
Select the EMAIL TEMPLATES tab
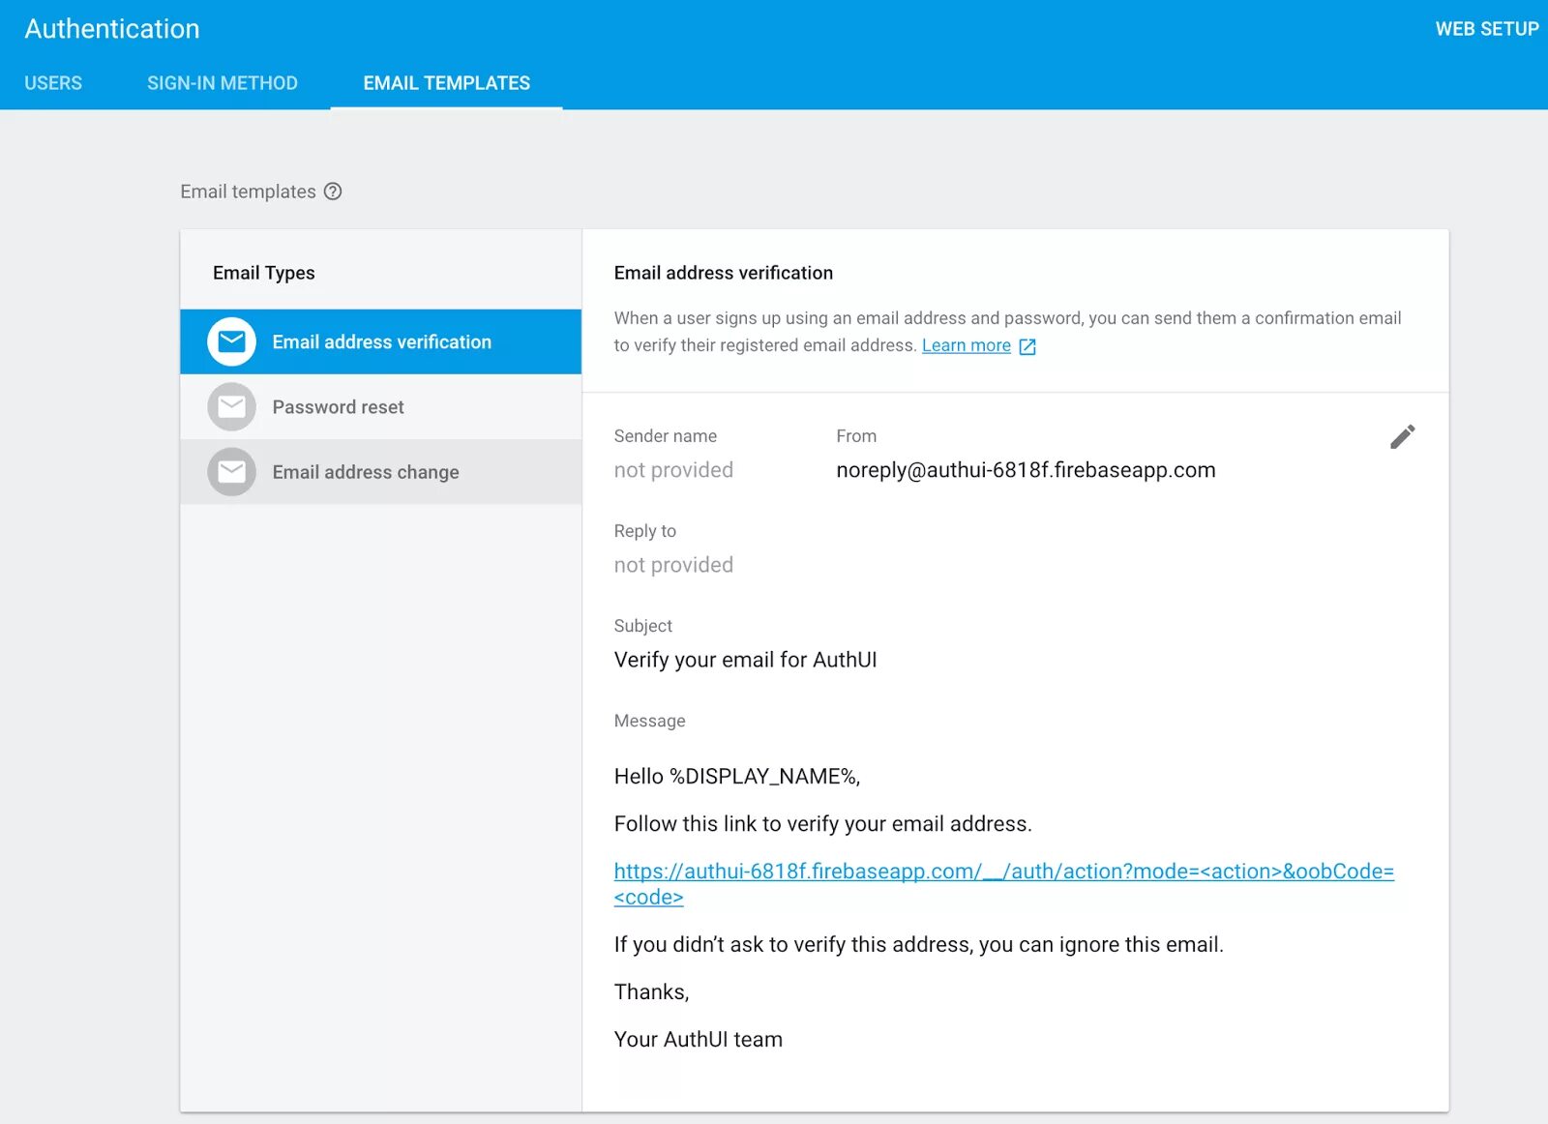446,83
